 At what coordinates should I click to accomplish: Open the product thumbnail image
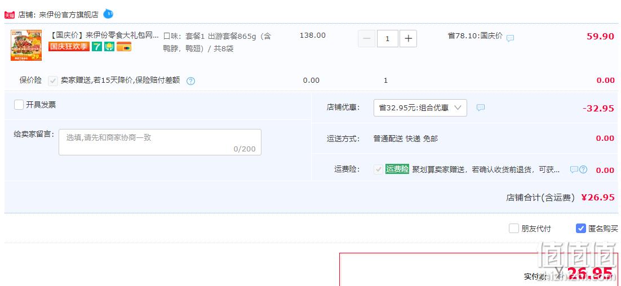tap(26, 46)
